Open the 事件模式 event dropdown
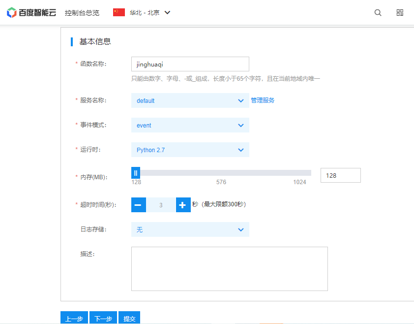414x324 pixels. tap(190, 125)
